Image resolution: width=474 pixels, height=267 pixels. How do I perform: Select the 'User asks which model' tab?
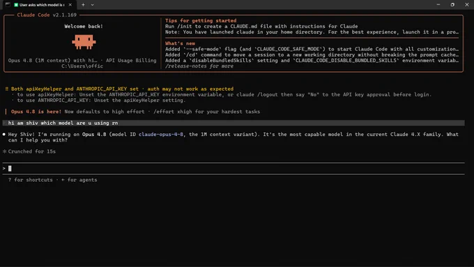[x=39, y=5]
